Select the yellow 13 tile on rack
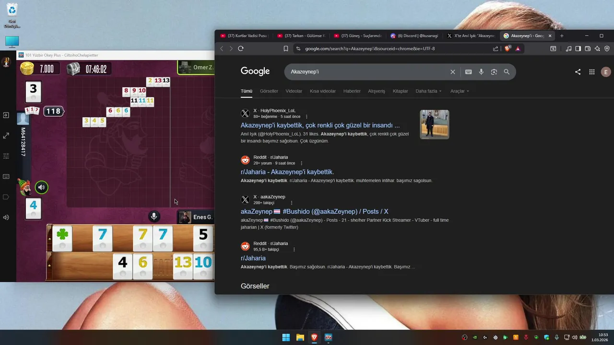 [x=182, y=266]
